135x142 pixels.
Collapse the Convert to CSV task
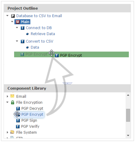pos(17,41)
